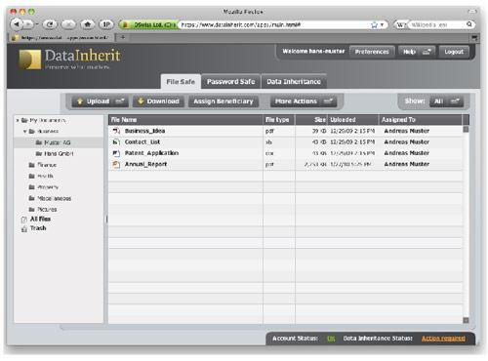Switch to the Data Inheritance tab
This screenshot has width=488, height=361.
[294, 82]
